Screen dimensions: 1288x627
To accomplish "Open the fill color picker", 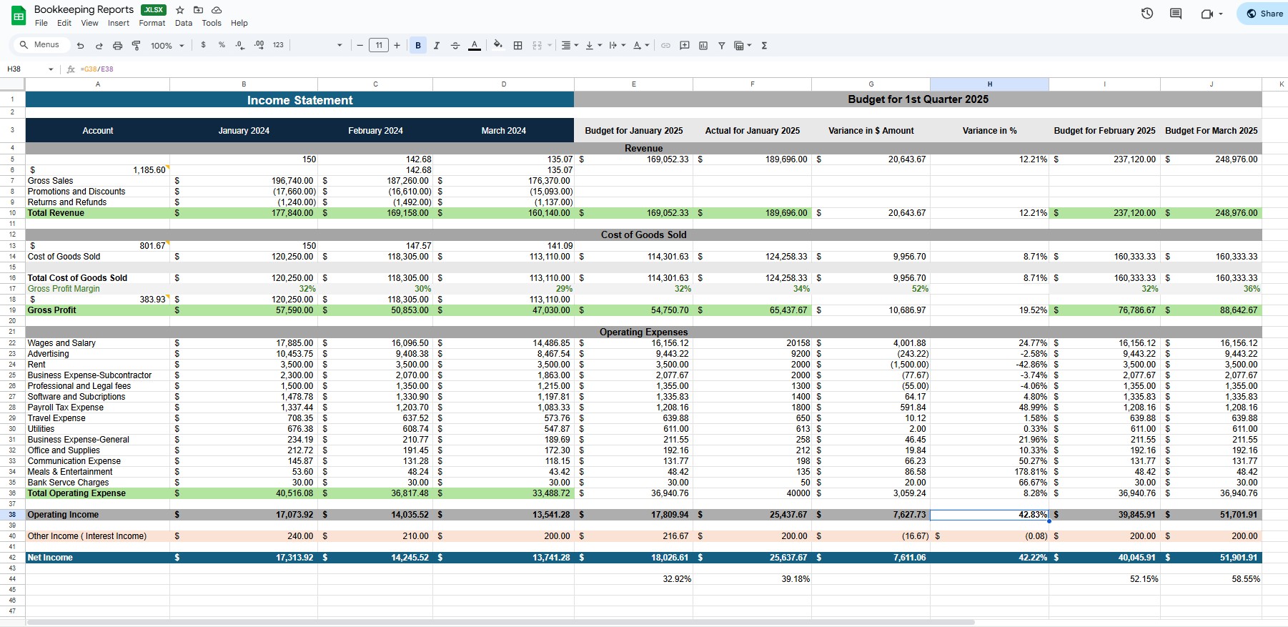I will [497, 46].
